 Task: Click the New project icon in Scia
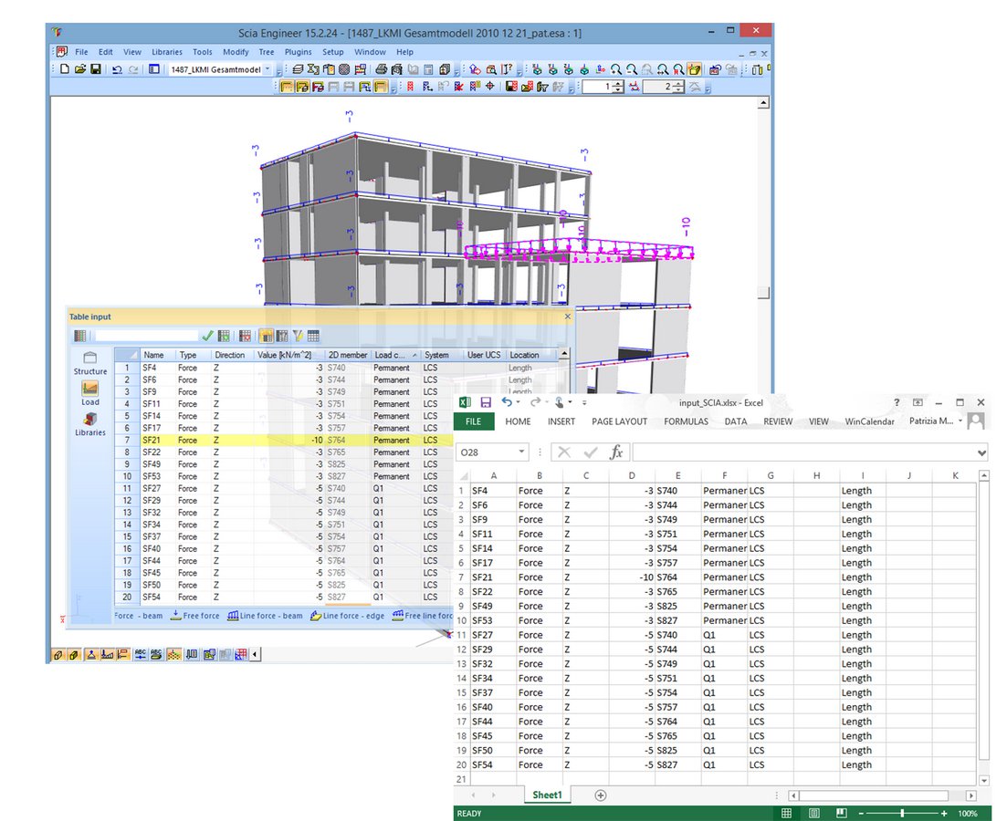coord(64,69)
